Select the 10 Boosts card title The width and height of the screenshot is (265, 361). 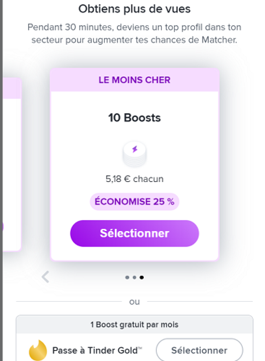point(134,118)
